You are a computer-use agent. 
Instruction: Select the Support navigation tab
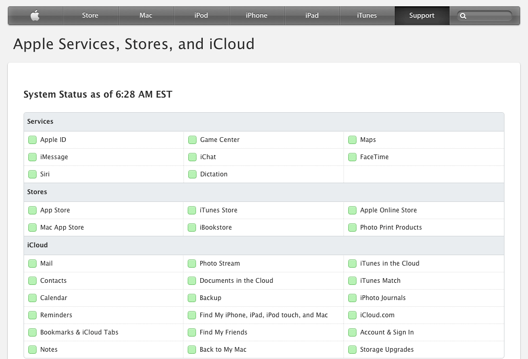[422, 16]
